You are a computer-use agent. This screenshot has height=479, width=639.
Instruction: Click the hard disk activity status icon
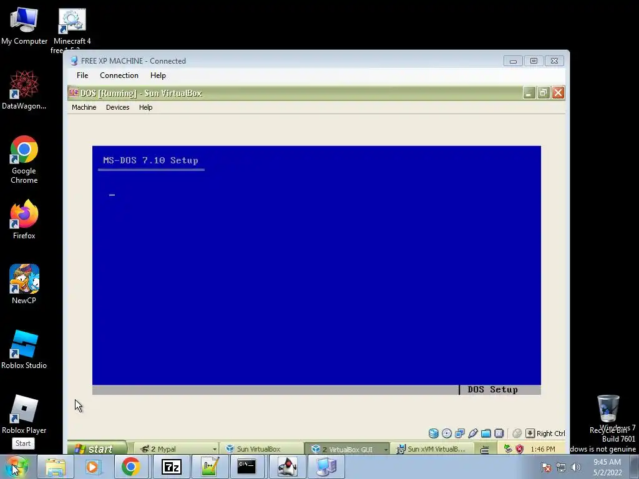pyautogui.click(x=434, y=433)
